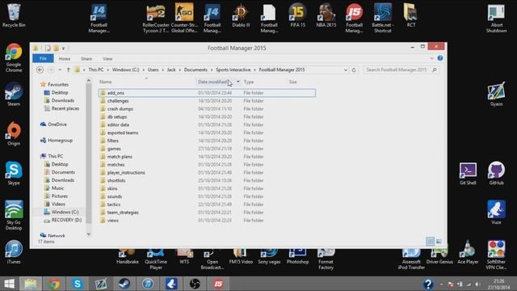Refresh the Football Manager 2015 folder view
Screen dimensions: 517x291
(x=354, y=70)
